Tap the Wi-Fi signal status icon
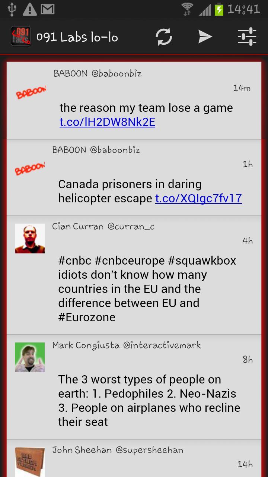 pos(187,9)
